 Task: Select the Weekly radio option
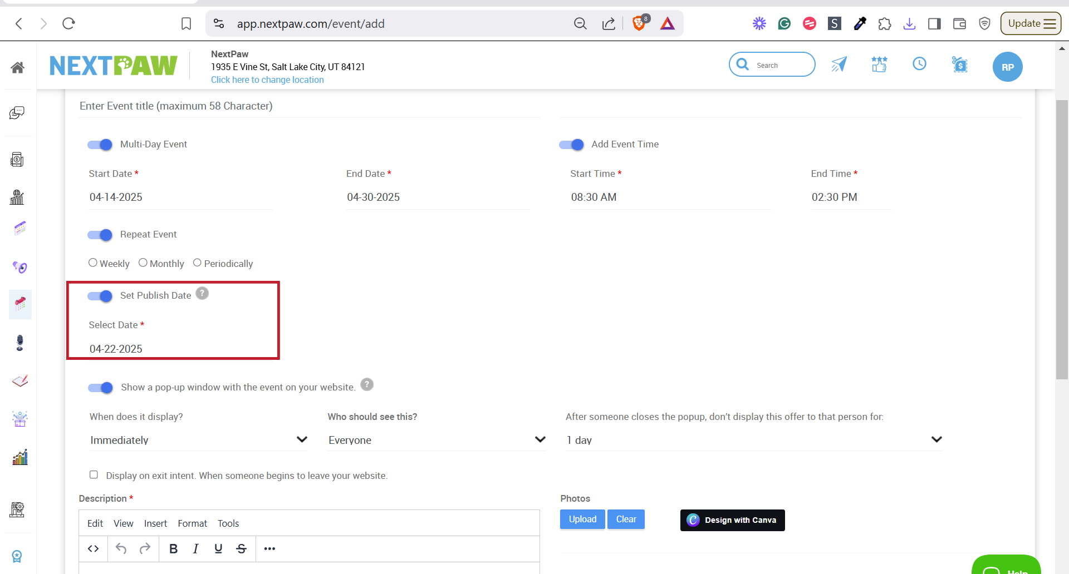pos(93,263)
